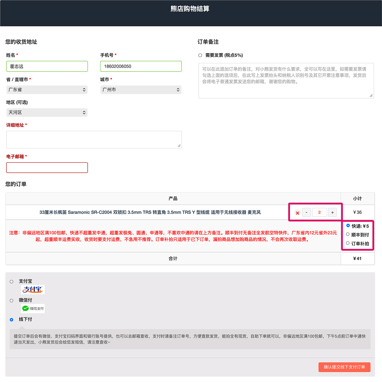Focus the 电子邮箱 email input field
Image resolution: width=382 pixels, height=382 pixels.
47,167
